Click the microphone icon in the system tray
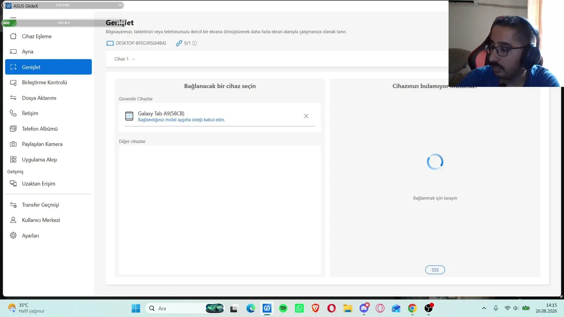 click(x=496, y=308)
